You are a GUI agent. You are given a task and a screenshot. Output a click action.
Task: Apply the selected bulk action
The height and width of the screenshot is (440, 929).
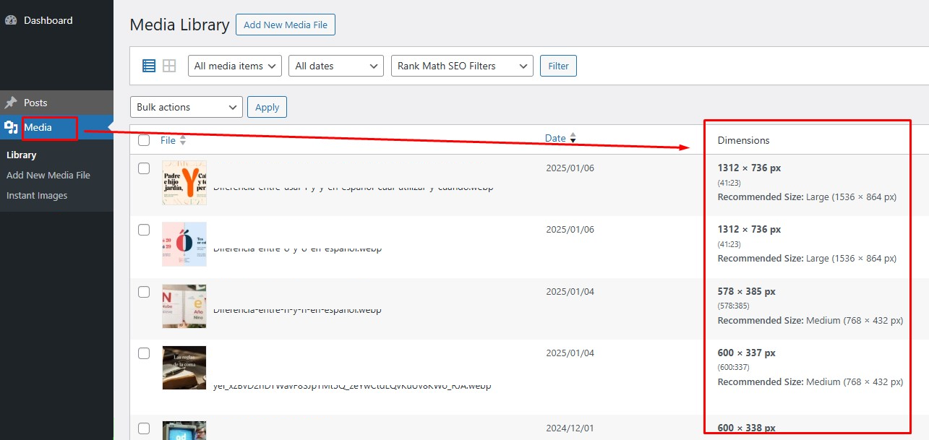tap(267, 107)
